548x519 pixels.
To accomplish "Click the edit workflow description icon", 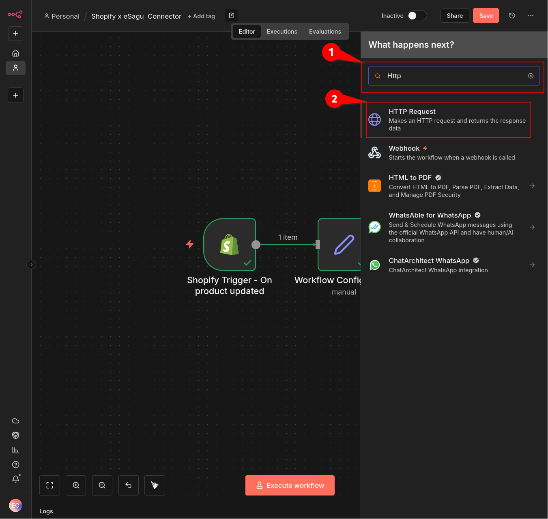I will coord(231,16).
